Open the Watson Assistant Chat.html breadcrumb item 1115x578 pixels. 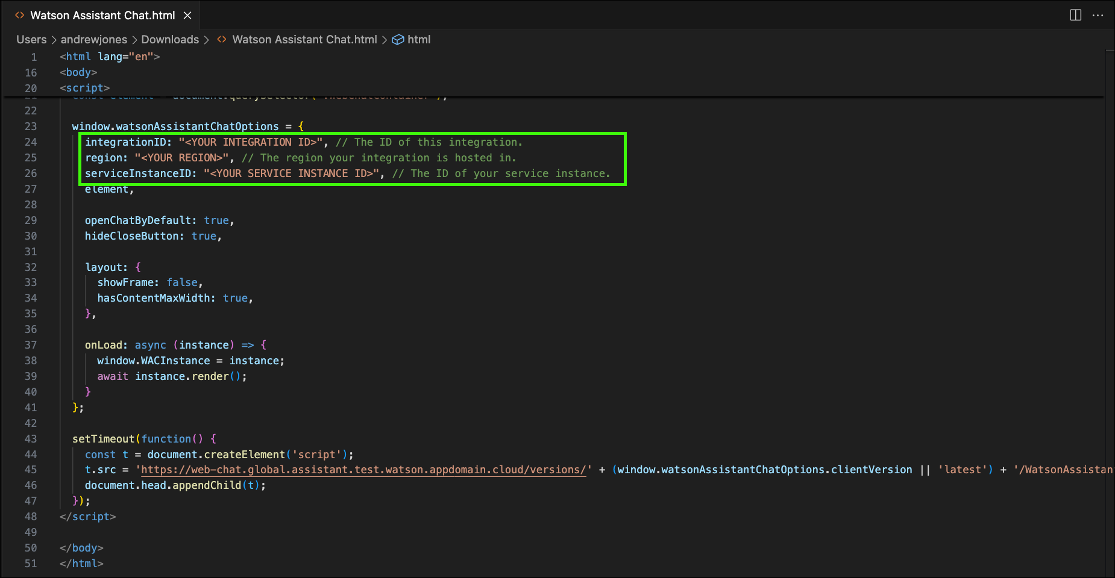coord(304,40)
